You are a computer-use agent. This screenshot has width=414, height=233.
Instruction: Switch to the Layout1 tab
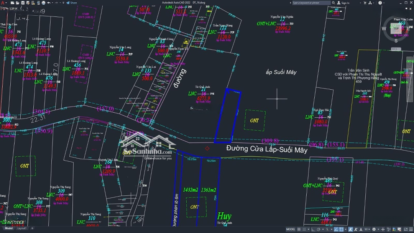click(x=22, y=228)
